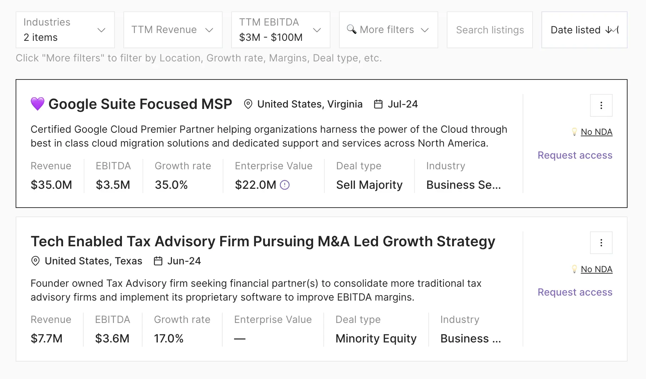646x379 pixels.
Task: Click the purple heart icon on Google Suite listing
Action: [38, 104]
